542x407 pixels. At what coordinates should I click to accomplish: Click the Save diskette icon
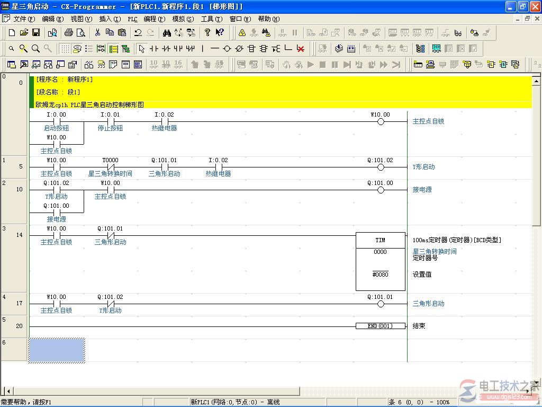coord(36,33)
